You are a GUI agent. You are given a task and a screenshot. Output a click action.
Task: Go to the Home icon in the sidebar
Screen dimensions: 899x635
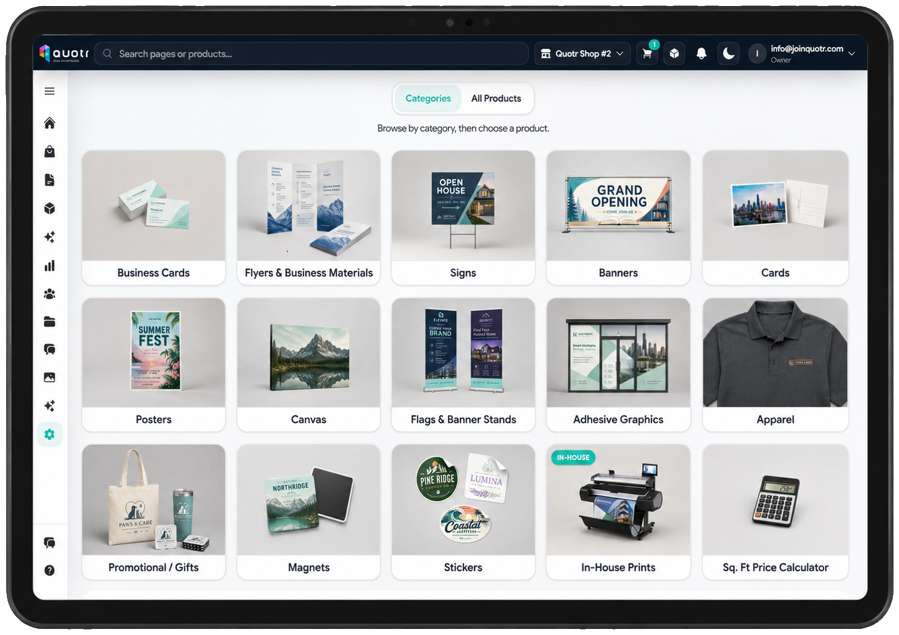click(x=49, y=123)
